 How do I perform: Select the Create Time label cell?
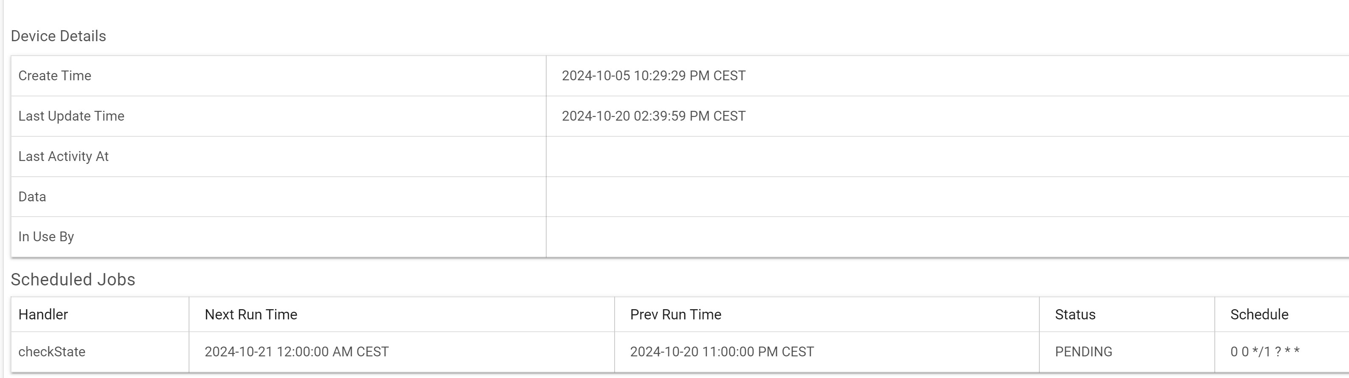pos(54,76)
